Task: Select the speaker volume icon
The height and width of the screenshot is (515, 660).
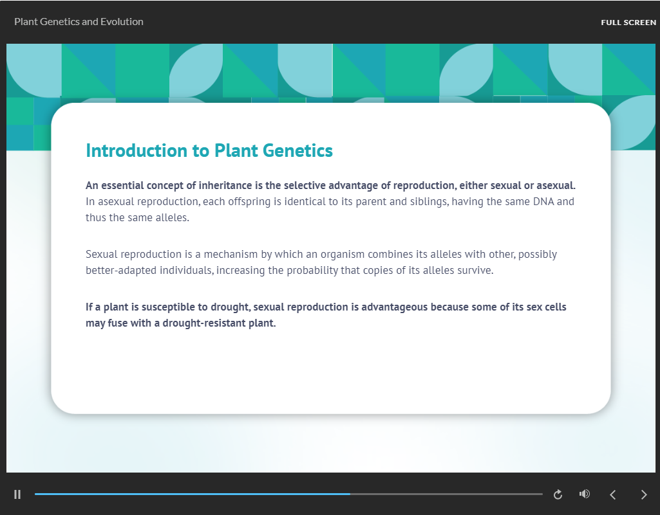Action: pos(584,494)
